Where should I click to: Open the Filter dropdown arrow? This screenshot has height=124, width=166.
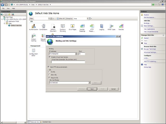[49, 18]
